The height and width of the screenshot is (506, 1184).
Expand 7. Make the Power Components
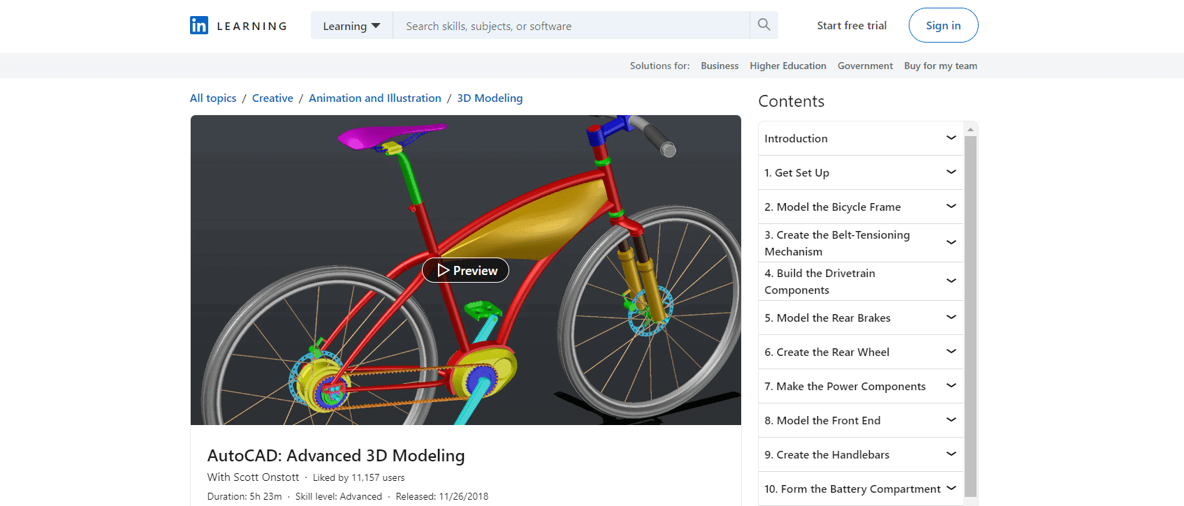(x=861, y=386)
